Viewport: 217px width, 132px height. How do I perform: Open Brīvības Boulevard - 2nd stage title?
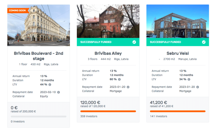(39, 56)
